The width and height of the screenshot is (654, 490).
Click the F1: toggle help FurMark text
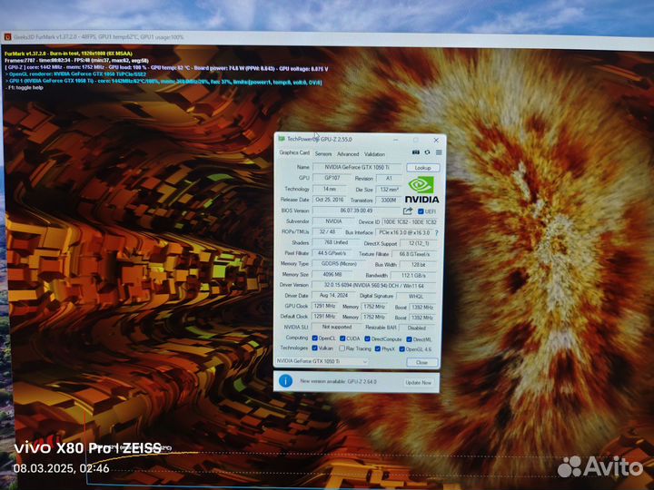tap(25, 88)
